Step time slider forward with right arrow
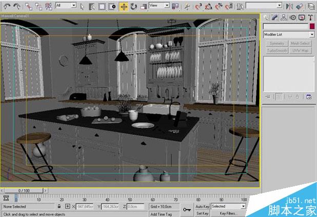Image resolution: width=317 pixels, height=217 pixels. point(46,190)
